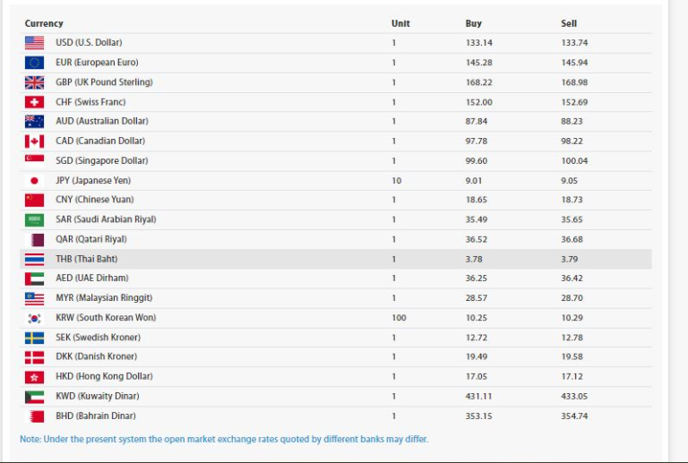This screenshot has width=688, height=463.
Task: Click the Swedish Kroner flag icon
Action: 34,338
